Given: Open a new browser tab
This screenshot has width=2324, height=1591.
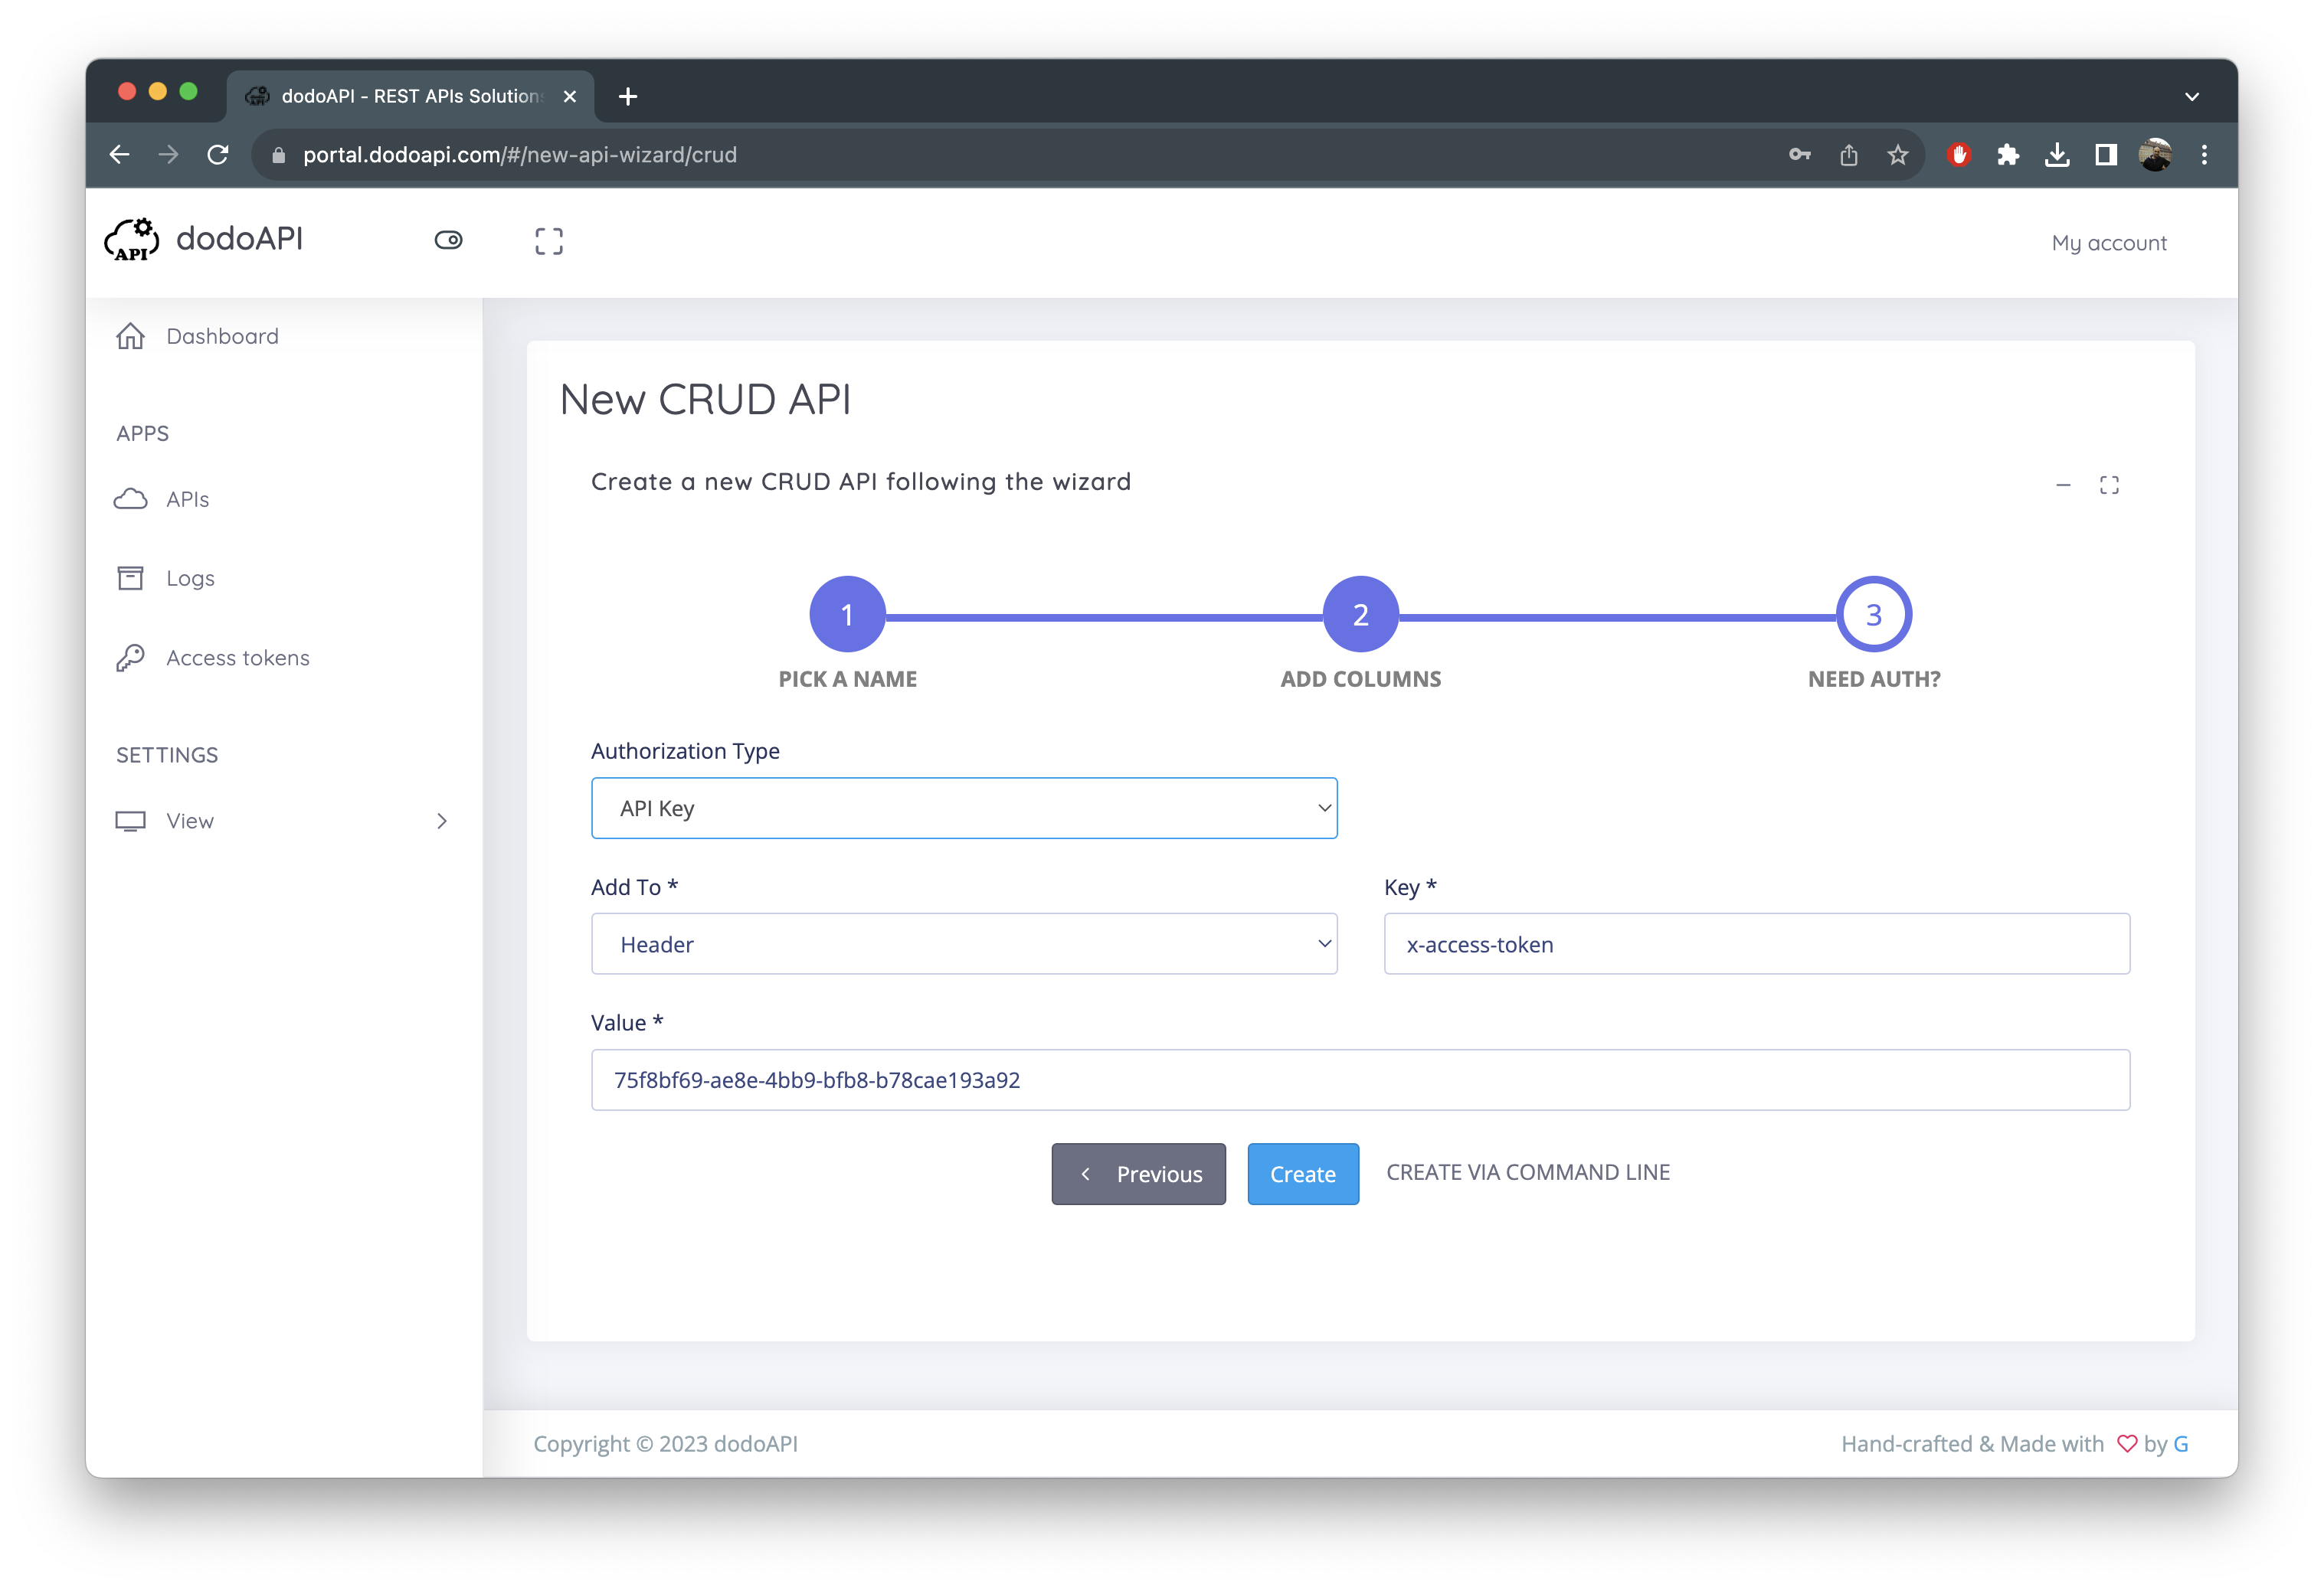Looking at the screenshot, I should pyautogui.click(x=628, y=96).
